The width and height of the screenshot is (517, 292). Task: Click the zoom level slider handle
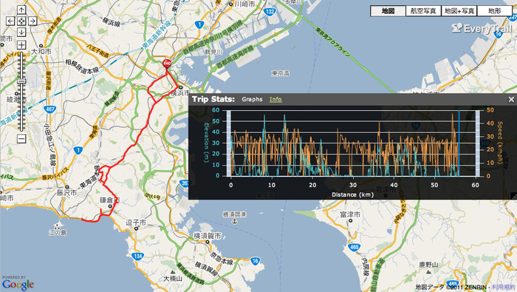pyautogui.click(x=21, y=81)
